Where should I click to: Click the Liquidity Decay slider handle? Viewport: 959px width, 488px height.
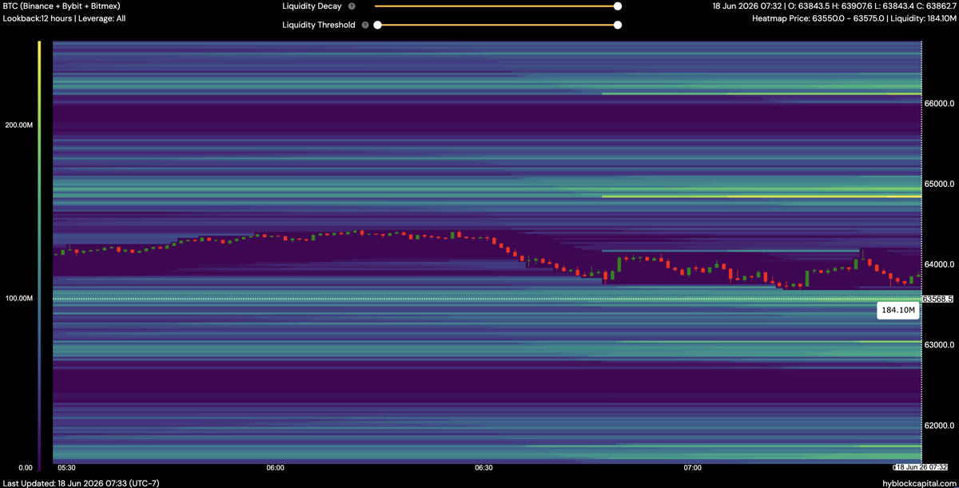618,6
